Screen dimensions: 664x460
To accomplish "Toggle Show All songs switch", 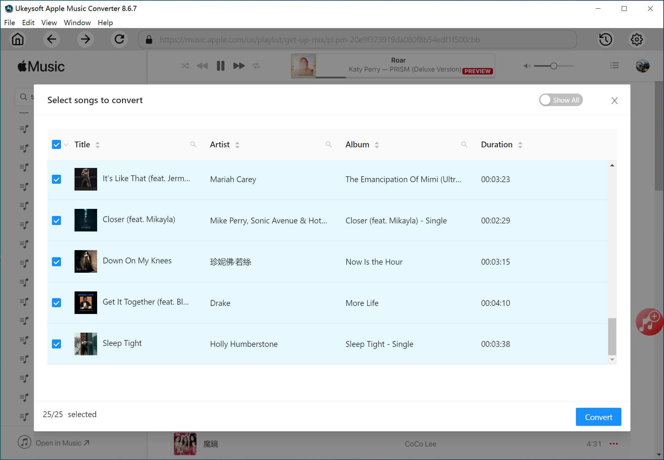I will [x=560, y=100].
